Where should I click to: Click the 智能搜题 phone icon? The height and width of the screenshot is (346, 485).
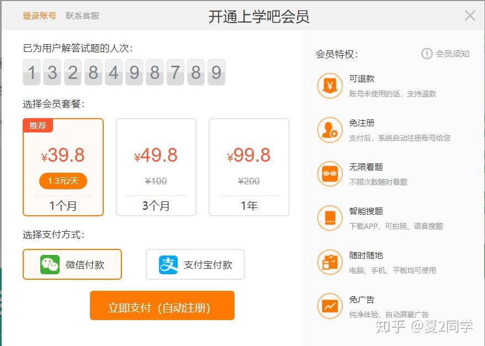click(330, 218)
